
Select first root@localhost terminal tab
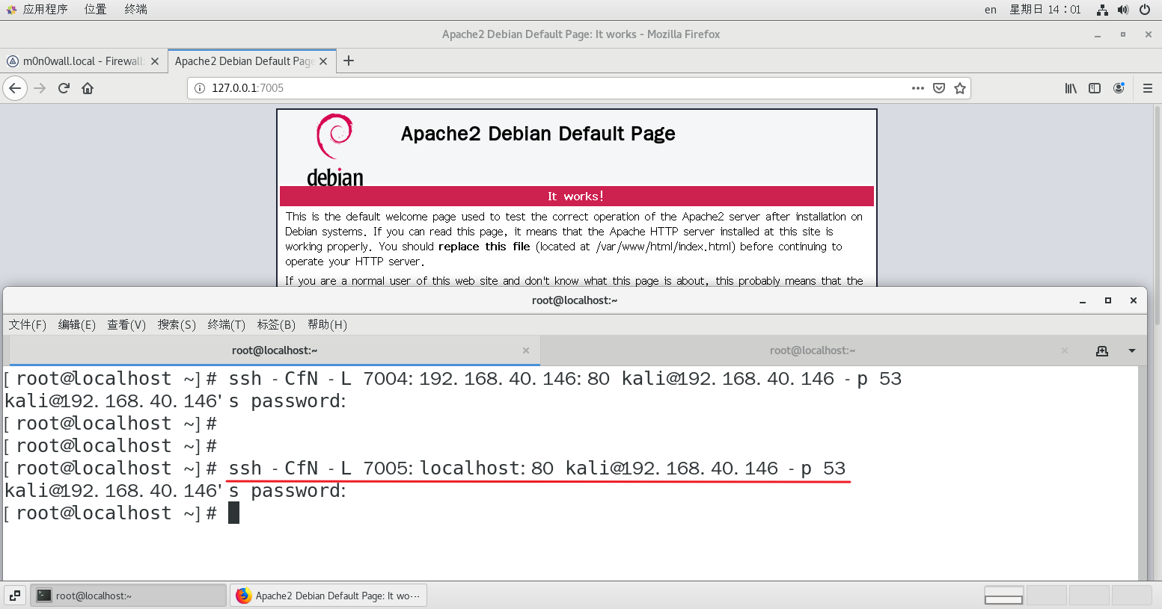[275, 350]
